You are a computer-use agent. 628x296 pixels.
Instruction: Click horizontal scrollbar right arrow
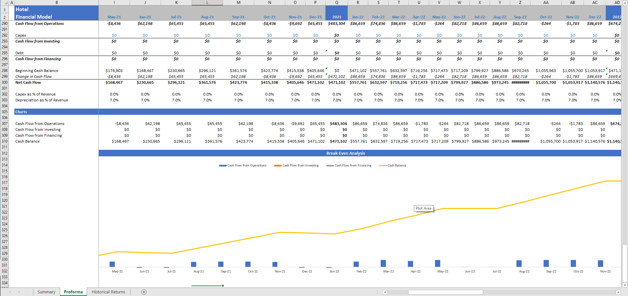(x=618, y=292)
